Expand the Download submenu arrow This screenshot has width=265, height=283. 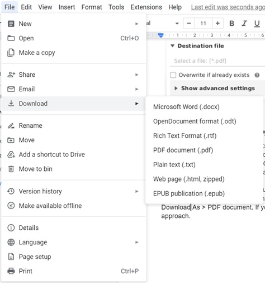pyautogui.click(x=137, y=104)
